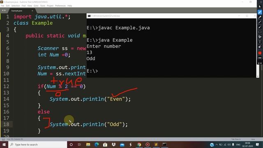
Task: Open the Preferences menu
Action: coord(60,6)
